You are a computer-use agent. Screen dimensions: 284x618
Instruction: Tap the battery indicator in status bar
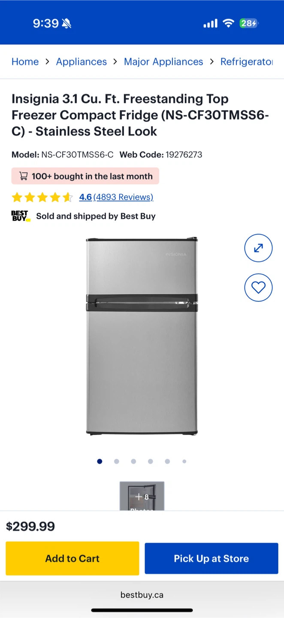pos(249,23)
